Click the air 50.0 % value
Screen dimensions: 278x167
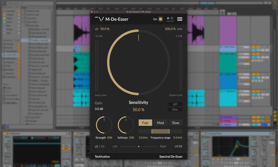click(x=105, y=29)
